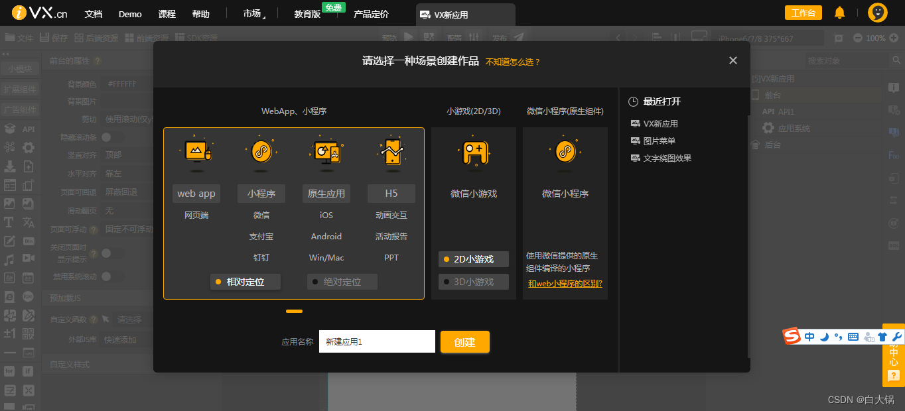The image size is (905, 411).
Task: Click the orange page indicator dash
Action: (x=295, y=311)
